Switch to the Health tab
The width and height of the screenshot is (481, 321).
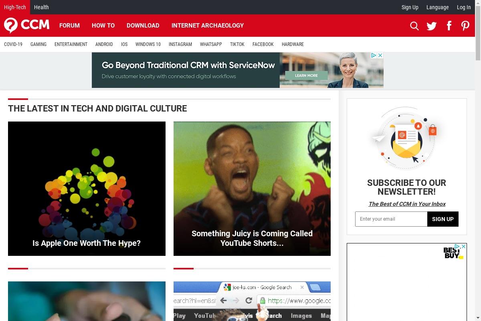click(x=41, y=7)
